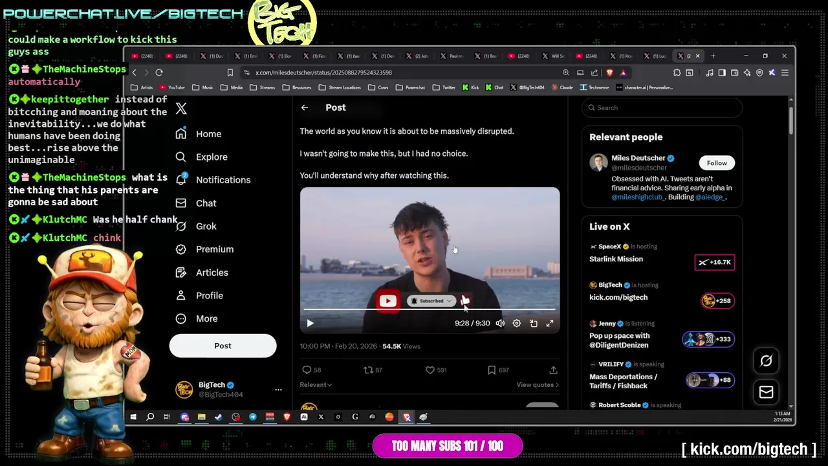Open the Techmeme bookmark

(594, 87)
